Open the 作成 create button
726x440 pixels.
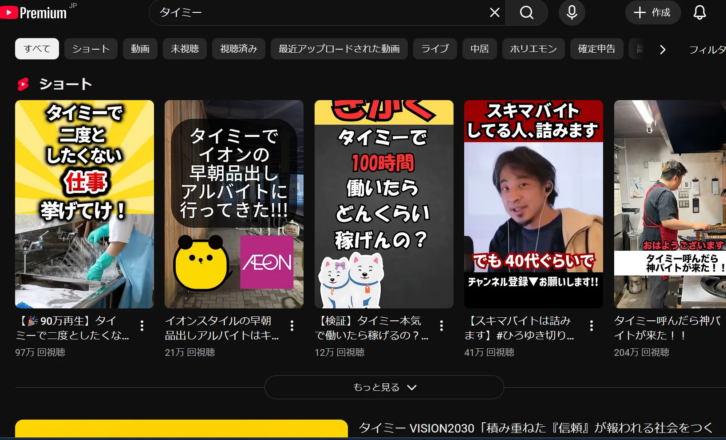652,12
